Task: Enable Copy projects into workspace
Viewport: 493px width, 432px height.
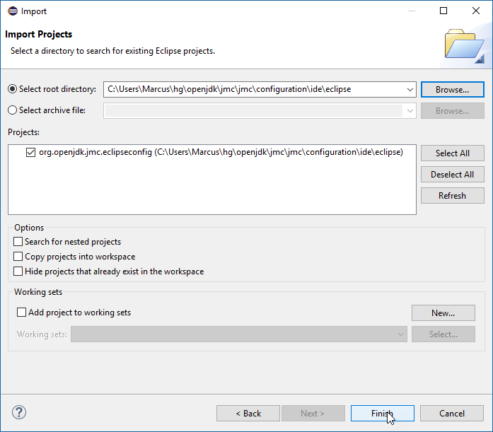Action: (18, 257)
